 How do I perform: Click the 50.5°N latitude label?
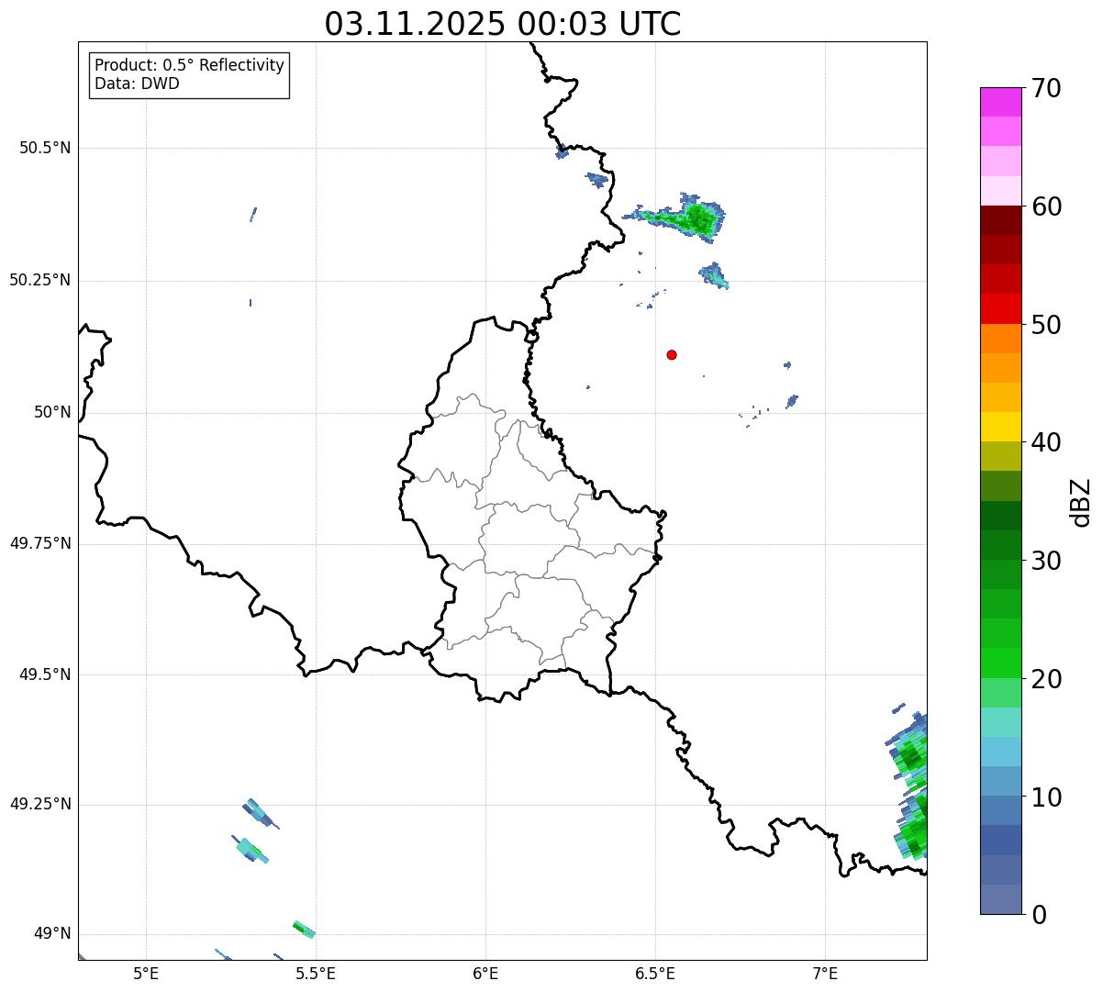point(45,148)
